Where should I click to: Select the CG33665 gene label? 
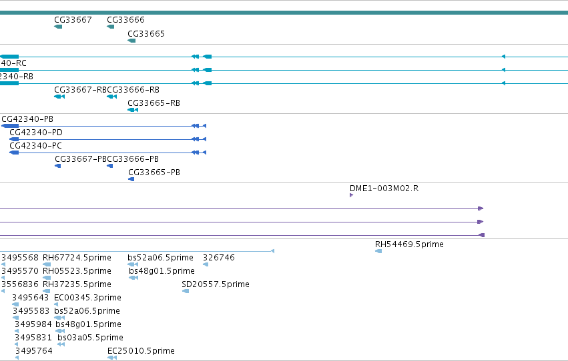(146, 34)
